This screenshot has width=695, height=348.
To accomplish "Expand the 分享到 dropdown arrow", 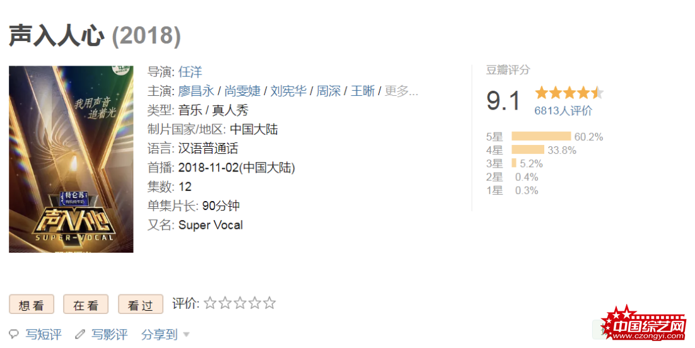I will click(186, 335).
